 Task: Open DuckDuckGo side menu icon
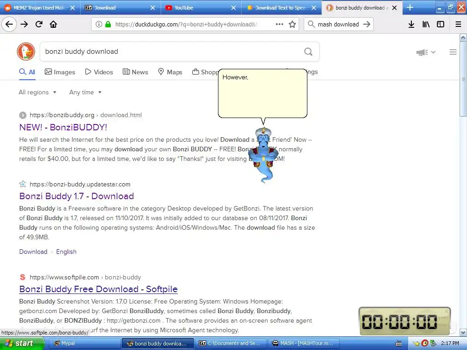click(x=453, y=52)
